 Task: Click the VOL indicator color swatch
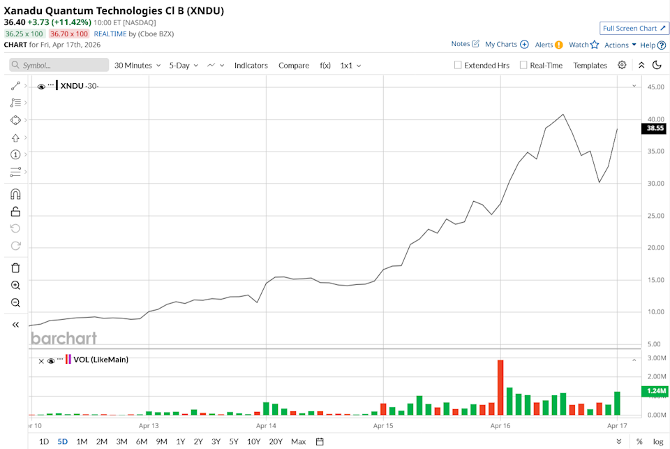(68, 360)
